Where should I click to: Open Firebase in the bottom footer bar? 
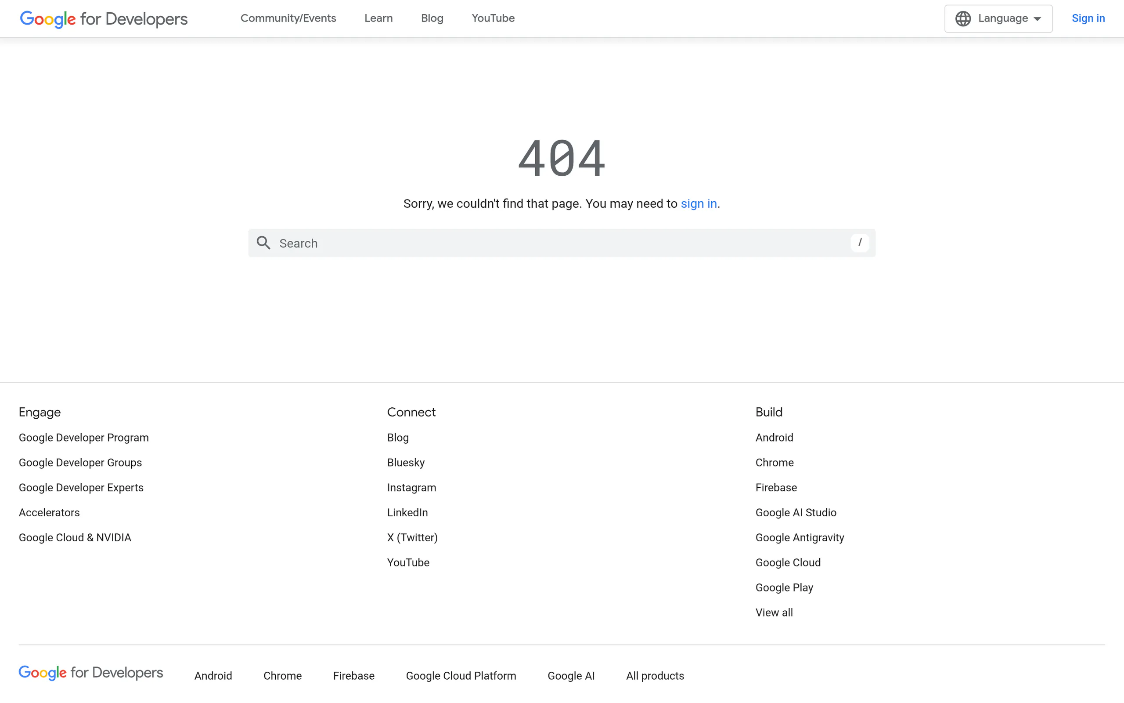(353, 676)
